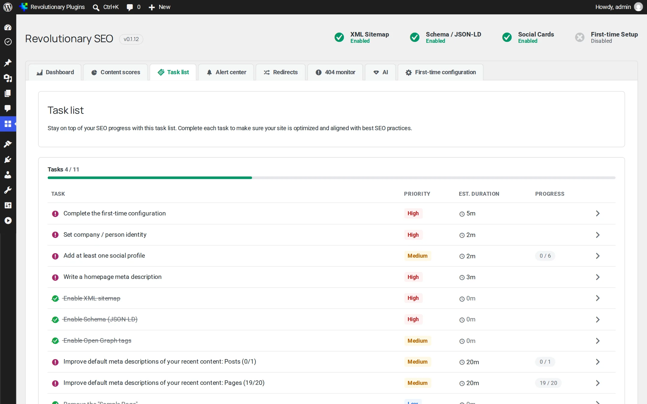Open the Media icon in sidebar
The image size is (647, 404).
(8, 78)
